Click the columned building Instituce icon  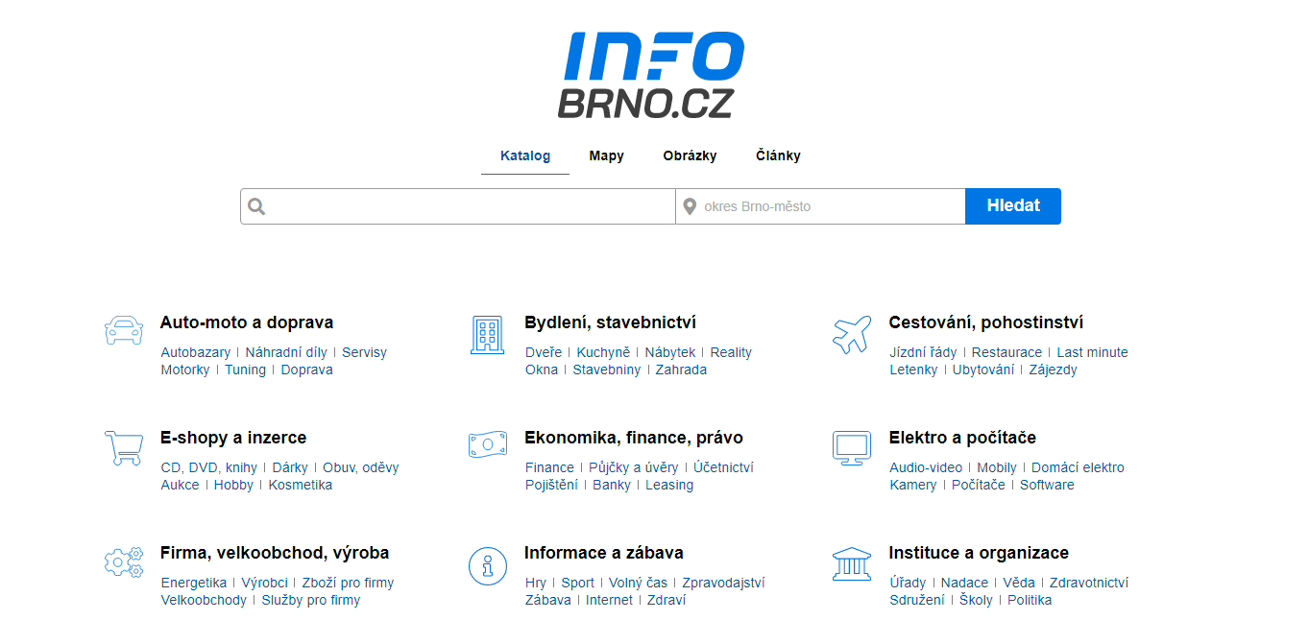point(852,563)
